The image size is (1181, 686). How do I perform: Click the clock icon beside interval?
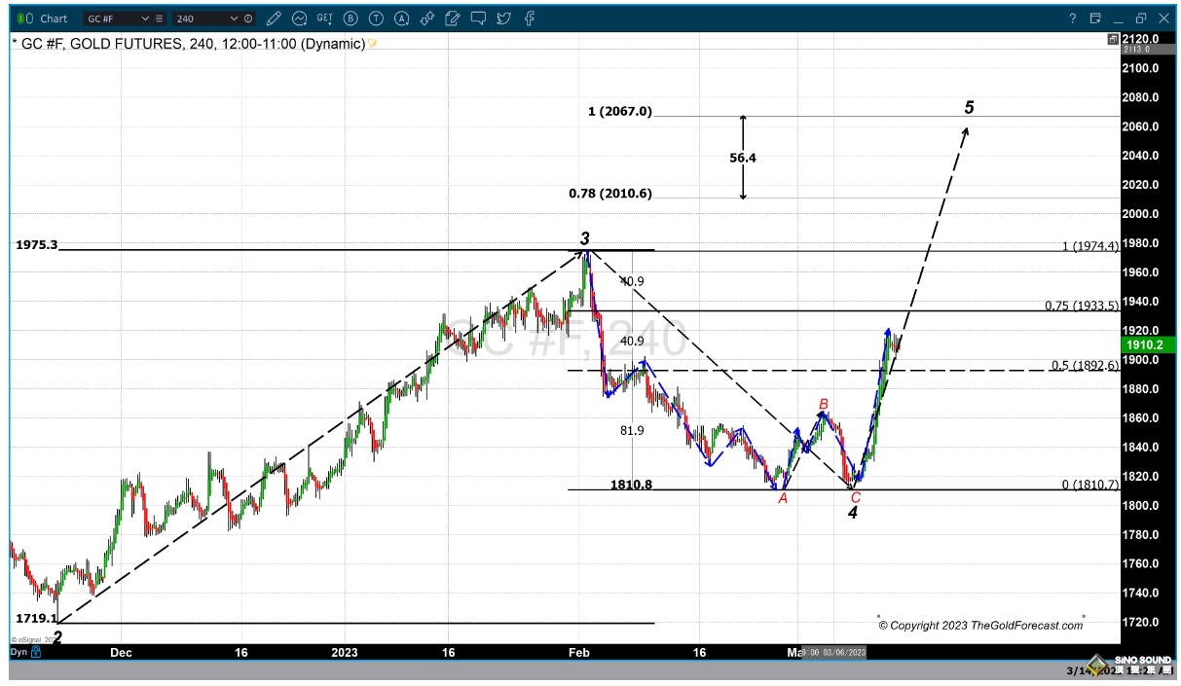click(x=249, y=18)
